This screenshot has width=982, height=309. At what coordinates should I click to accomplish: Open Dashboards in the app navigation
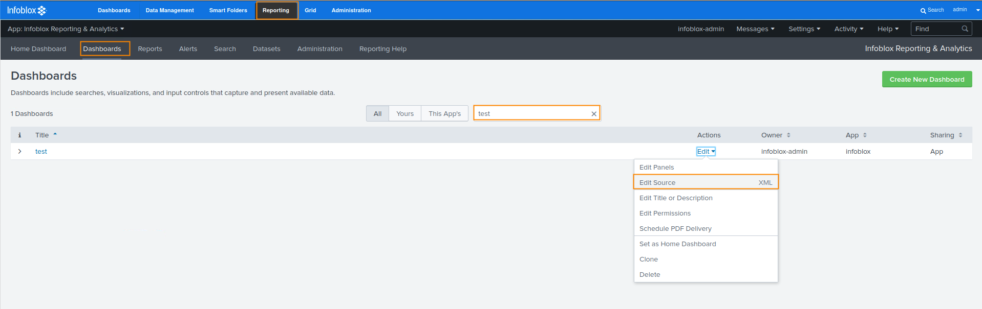point(102,49)
